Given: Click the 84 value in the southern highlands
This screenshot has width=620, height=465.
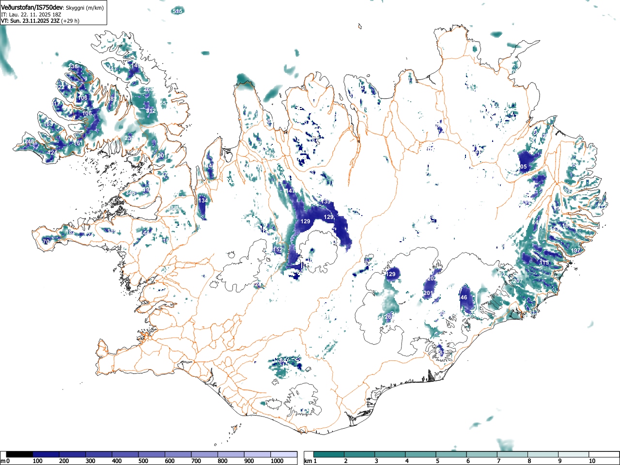Looking at the screenshot, I should (283, 359).
